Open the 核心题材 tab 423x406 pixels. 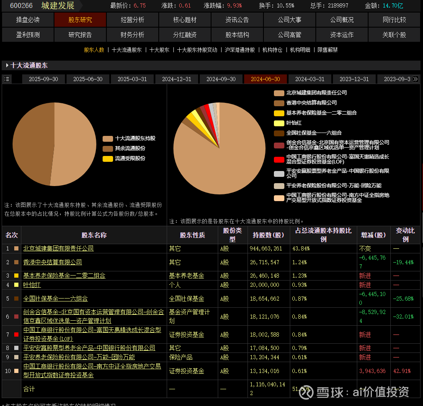pos(185,20)
